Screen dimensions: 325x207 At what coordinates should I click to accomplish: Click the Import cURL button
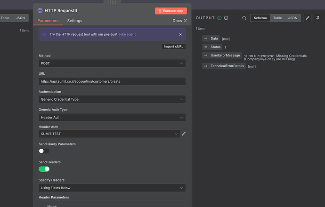173,47
